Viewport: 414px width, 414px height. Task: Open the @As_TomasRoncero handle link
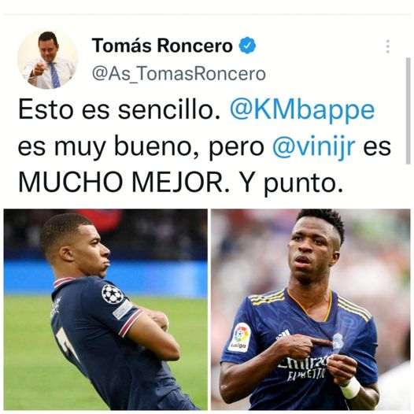click(179, 74)
